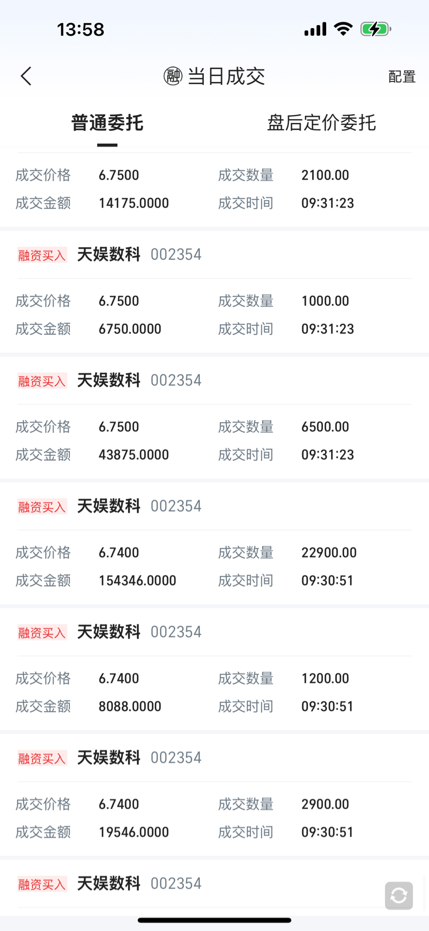This screenshot has width=429, height=931.
Task: Tap the circular 融 margin-account icon
Action: [173, 76]
